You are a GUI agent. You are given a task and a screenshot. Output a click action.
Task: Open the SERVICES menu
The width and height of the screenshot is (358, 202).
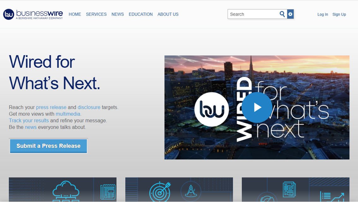96,14
